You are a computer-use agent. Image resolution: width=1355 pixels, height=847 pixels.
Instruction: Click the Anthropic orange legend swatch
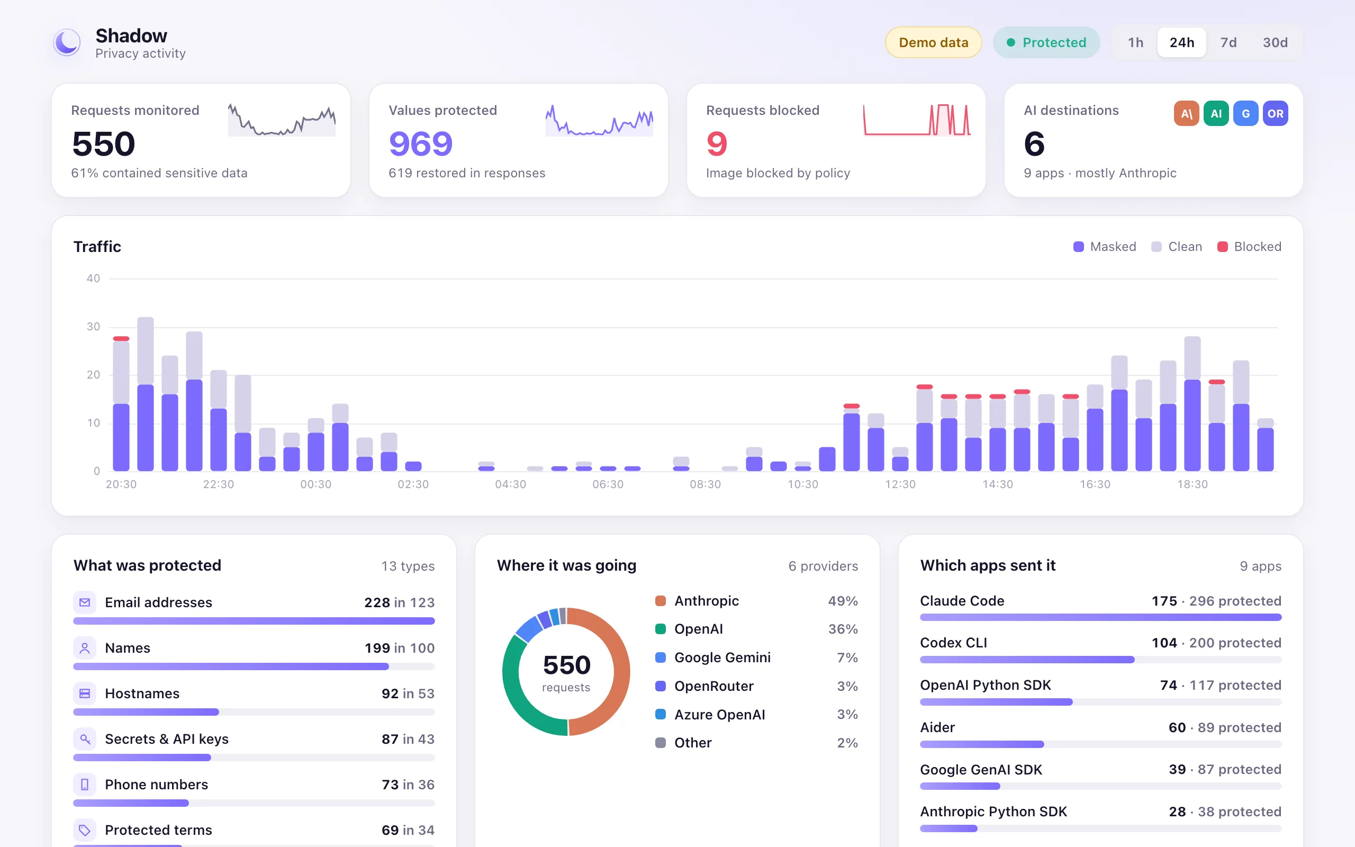(661, 601)
